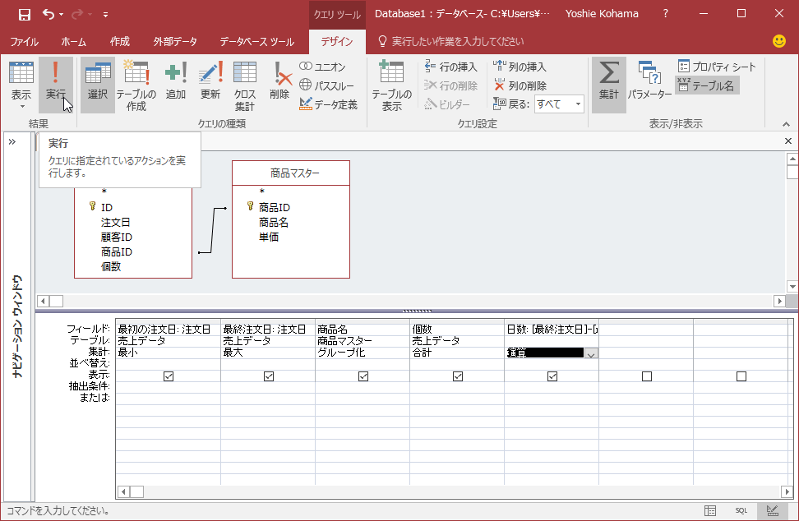Image resolution: width=799 pixels, height=521 pixels.
Task: Click the smiley feedback icon
Action: [x=779, y=41]
